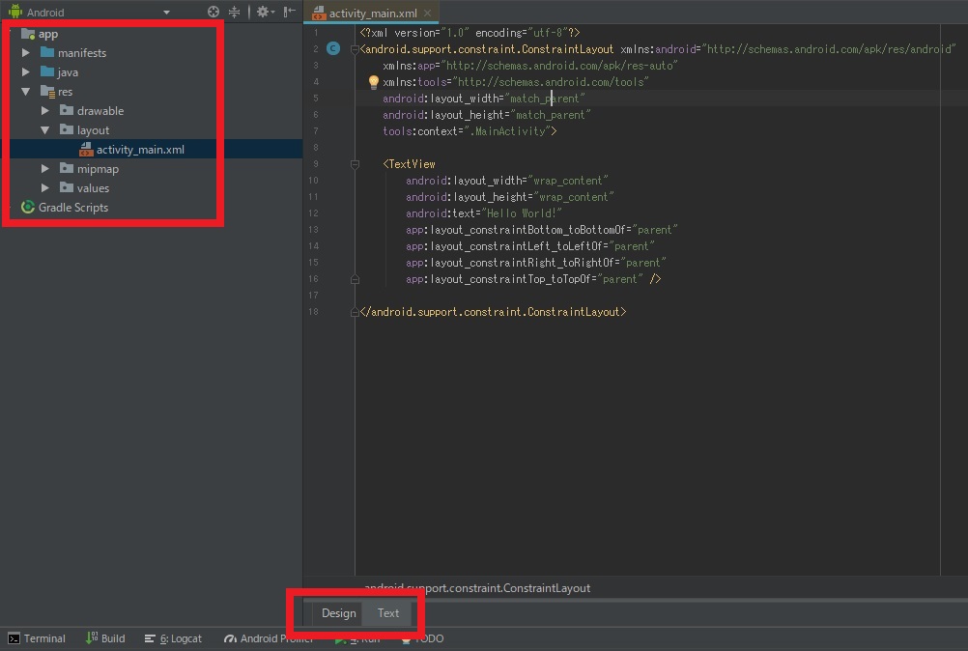Open the Android Profiler tool window
968x651 pixels.
pos(269,638)
